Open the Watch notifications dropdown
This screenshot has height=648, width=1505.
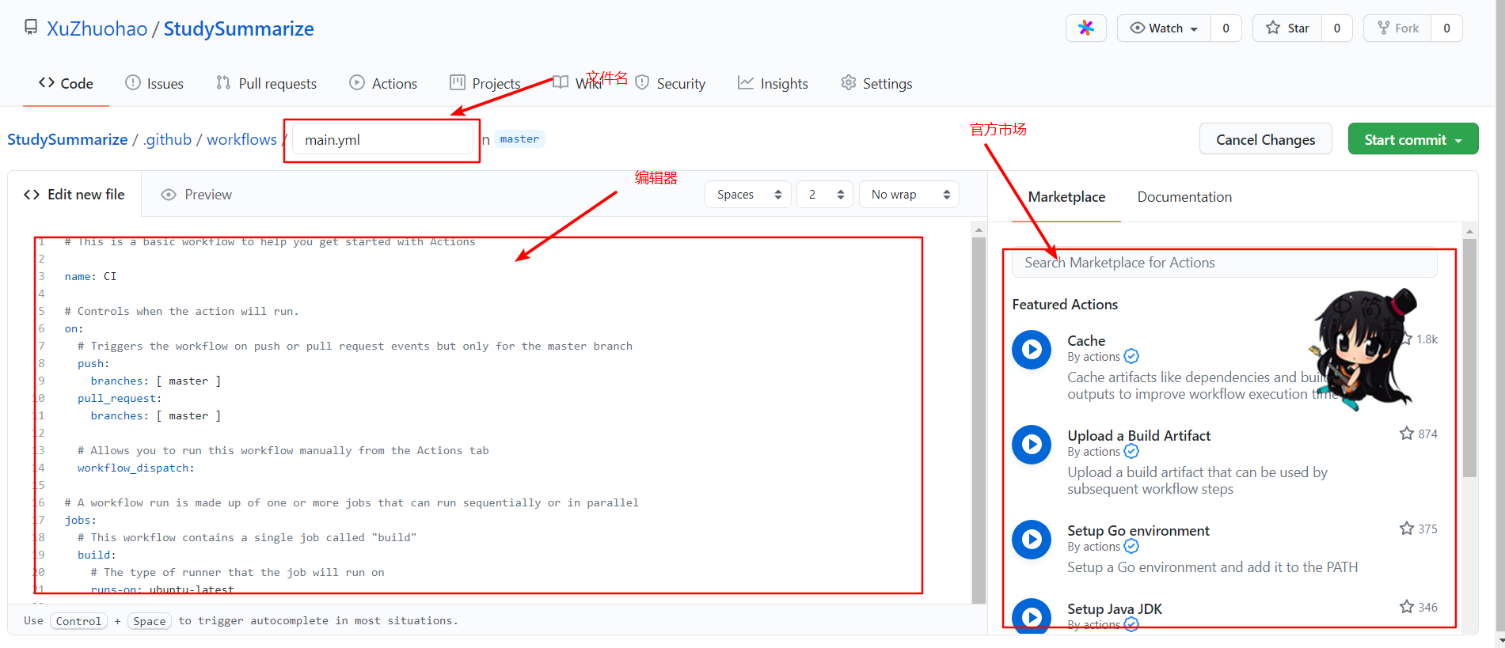coord(1164,28)
